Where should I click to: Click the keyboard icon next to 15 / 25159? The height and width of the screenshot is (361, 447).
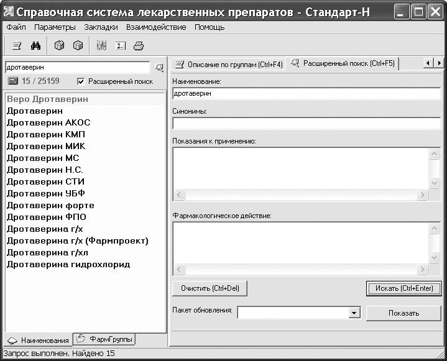click(13, 81)
